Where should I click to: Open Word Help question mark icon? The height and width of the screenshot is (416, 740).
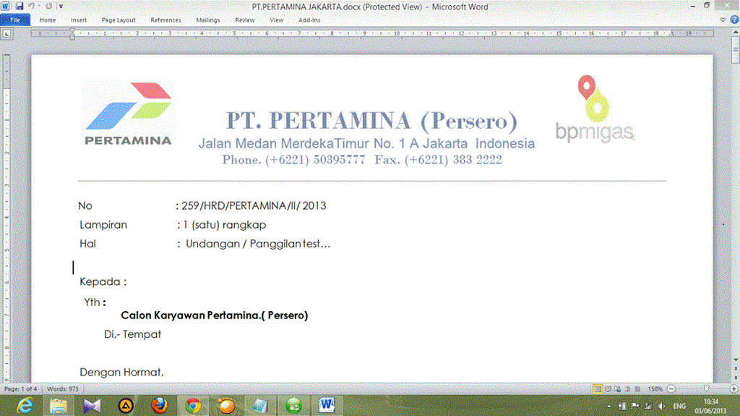734,20
